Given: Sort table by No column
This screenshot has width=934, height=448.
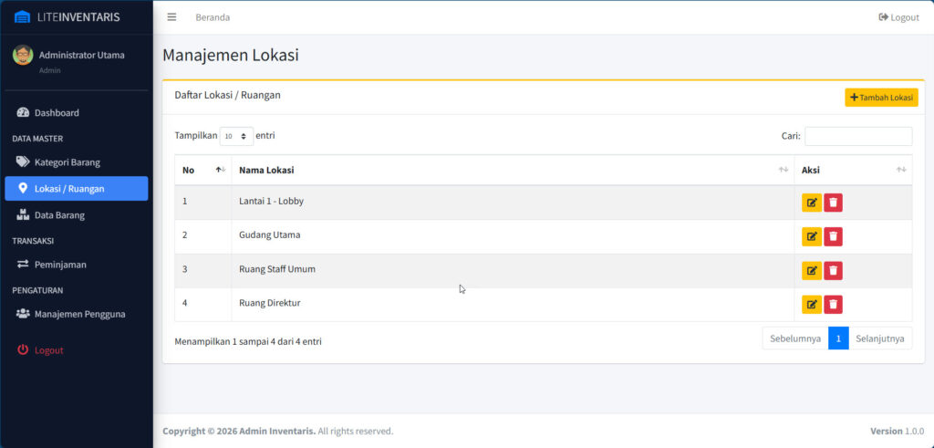Looking at the screenshot, I should click(202, 170).
